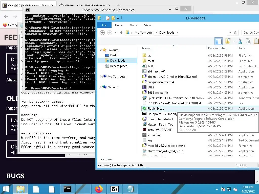
Task: Collapse the Favorites tree group
Action: click(101, 50)
